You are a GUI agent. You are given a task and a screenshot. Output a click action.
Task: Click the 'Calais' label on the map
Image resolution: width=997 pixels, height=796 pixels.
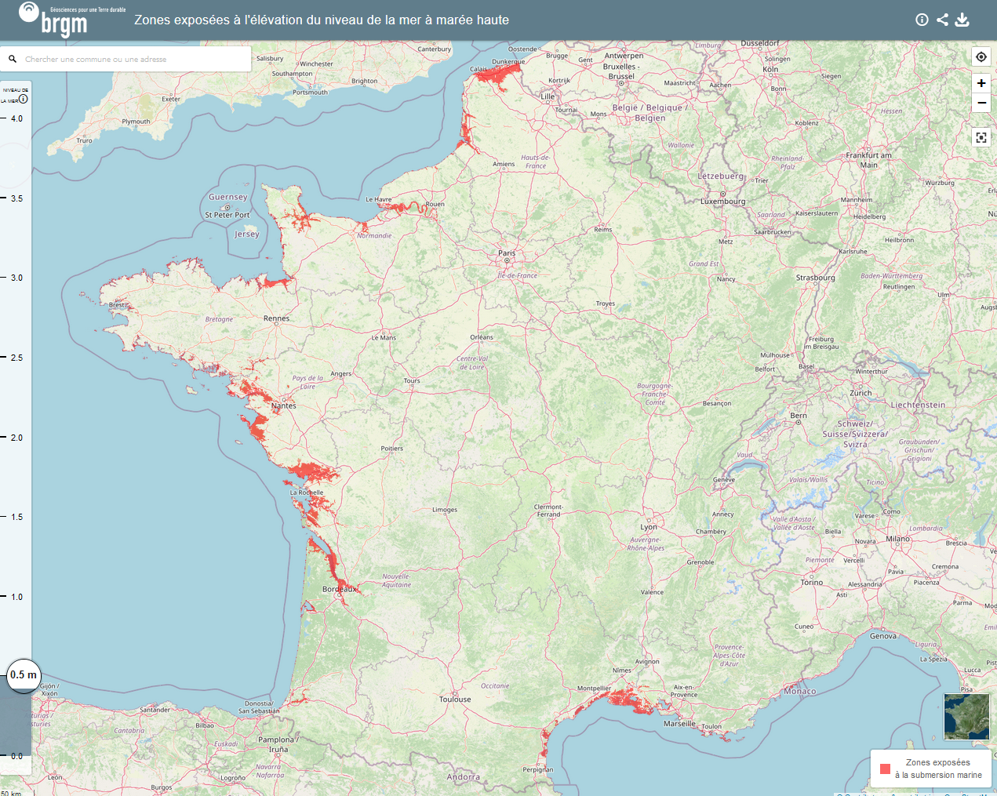pyautogui.click(x=478, y=69)
